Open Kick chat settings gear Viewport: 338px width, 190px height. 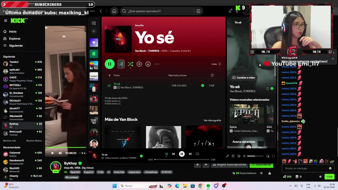(x=320, y=177)
